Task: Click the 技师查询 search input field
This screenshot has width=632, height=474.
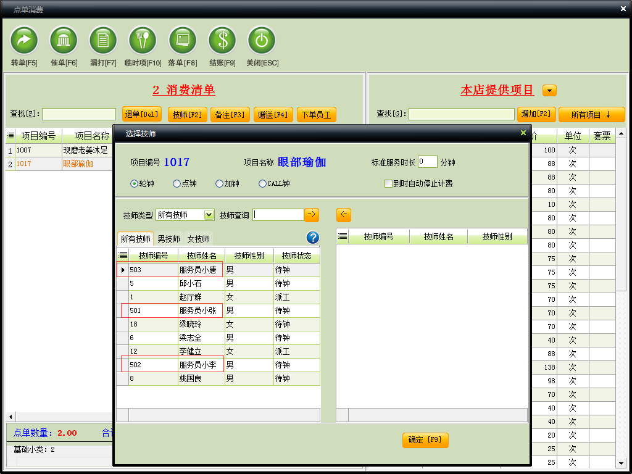Action: 278,215
